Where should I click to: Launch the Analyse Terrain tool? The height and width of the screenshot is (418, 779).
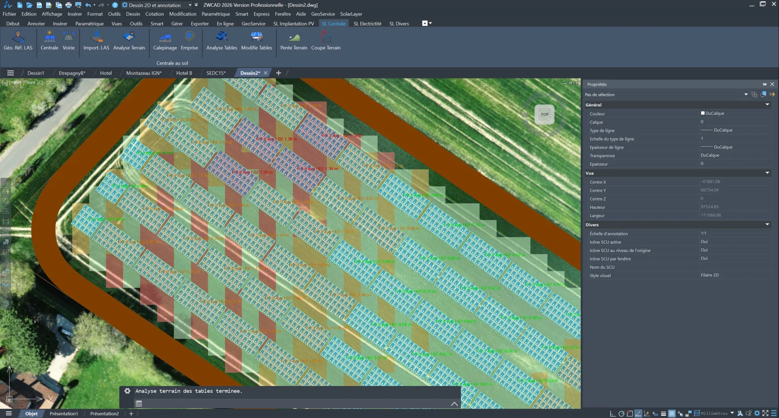129,41
